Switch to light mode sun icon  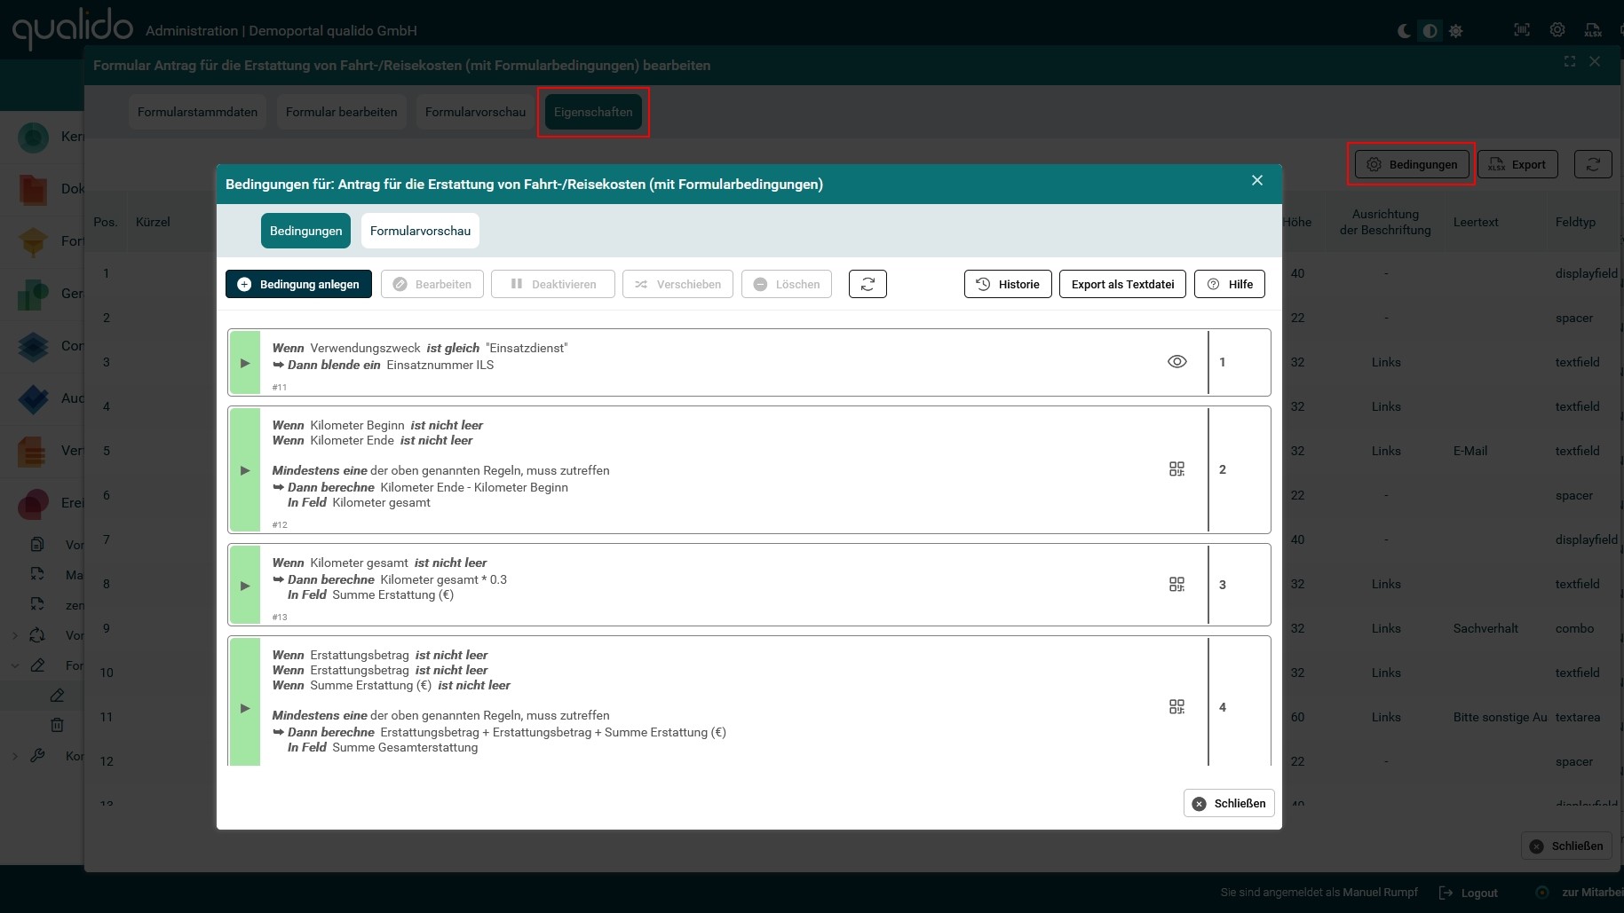click(x=1456, y=30)
